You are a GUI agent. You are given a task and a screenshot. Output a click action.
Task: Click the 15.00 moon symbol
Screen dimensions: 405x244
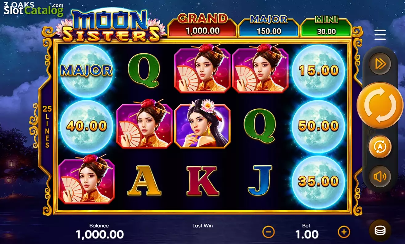pyautogui.click(x=319, y=71)
